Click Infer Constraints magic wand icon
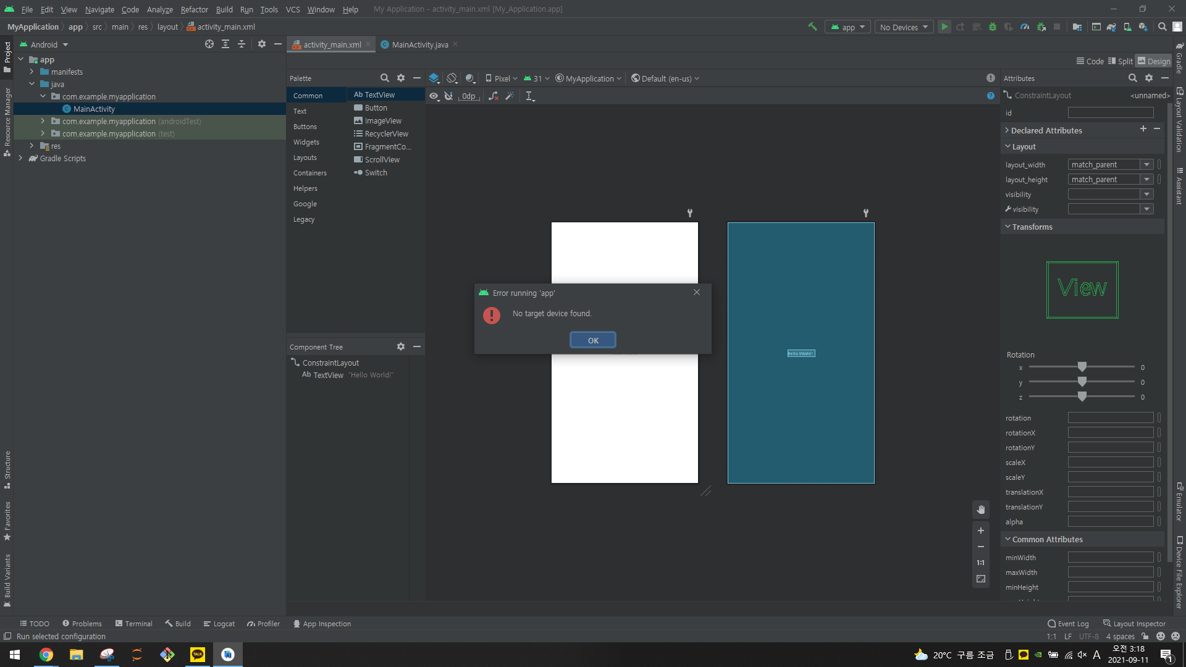This screenshot has width=1186, height=667. click(510, 96)
